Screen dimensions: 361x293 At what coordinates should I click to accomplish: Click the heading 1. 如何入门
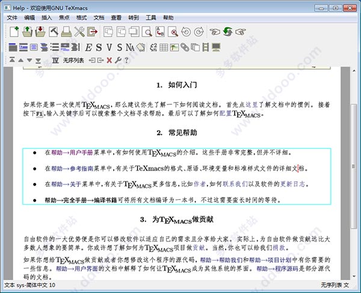click(177, 85)
